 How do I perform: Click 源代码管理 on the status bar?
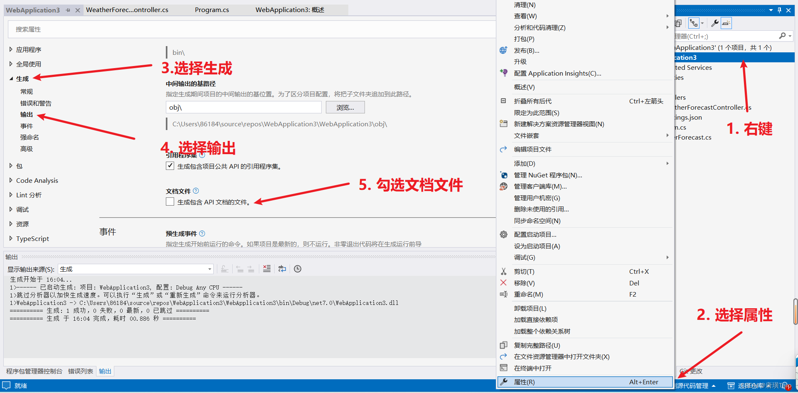pos(695,386)
